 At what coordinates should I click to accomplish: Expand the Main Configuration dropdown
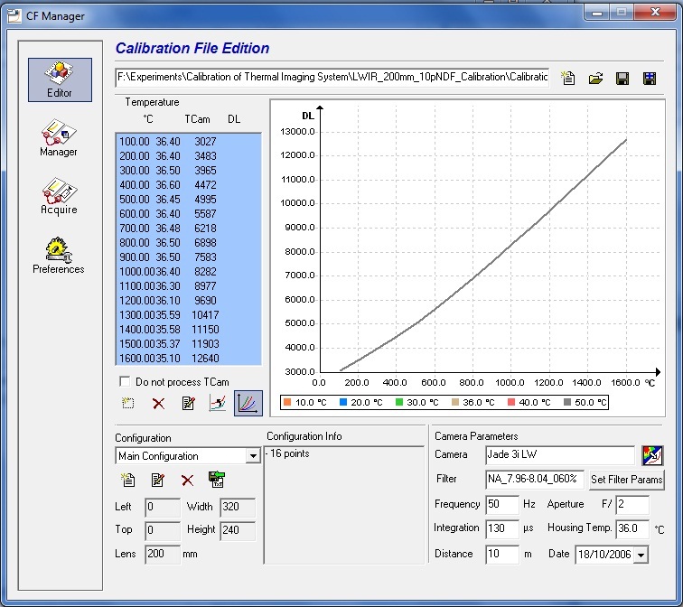(253, 456)
